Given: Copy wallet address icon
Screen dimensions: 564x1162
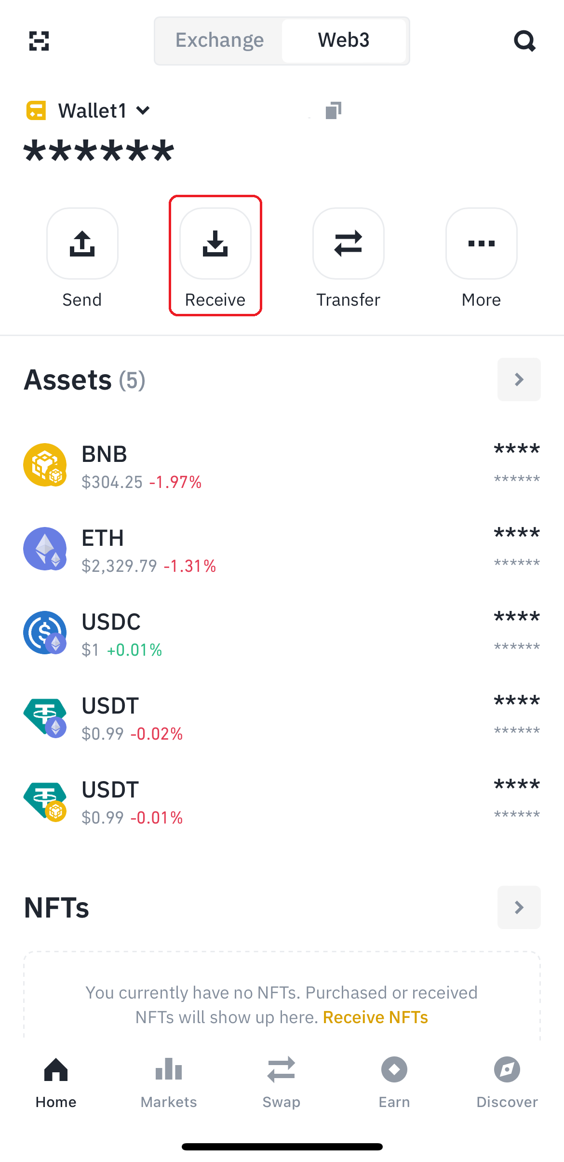Looking at the screenshot, I should pos(333,110).
